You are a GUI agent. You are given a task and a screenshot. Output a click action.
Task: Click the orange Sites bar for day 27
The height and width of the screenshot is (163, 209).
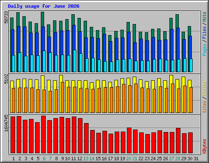173,98
